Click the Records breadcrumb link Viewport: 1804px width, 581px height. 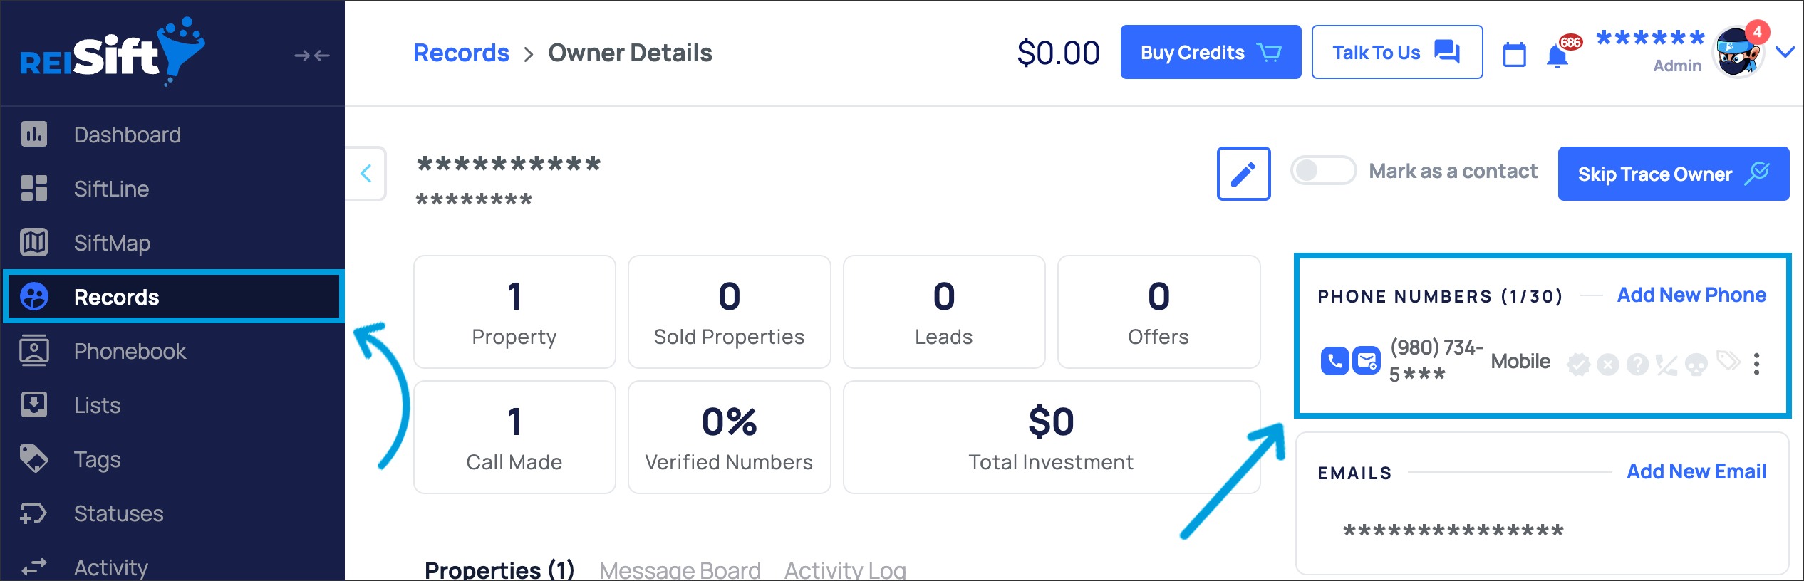click(x=461, y=53)
